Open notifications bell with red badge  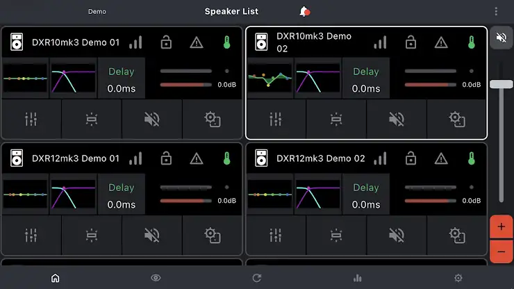[x=304, y=12]
